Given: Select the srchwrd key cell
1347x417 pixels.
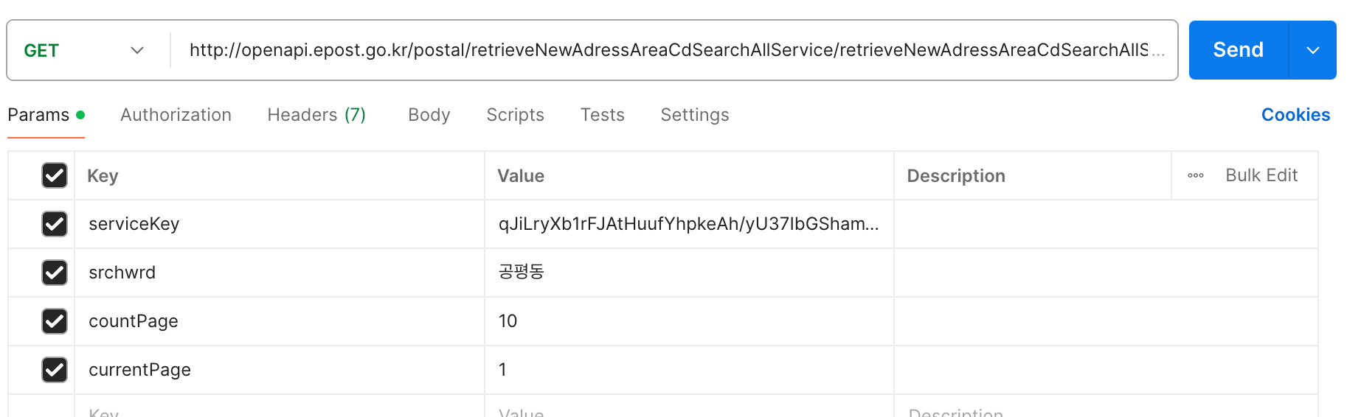Looking at the screenshot, I should point(280,273).
